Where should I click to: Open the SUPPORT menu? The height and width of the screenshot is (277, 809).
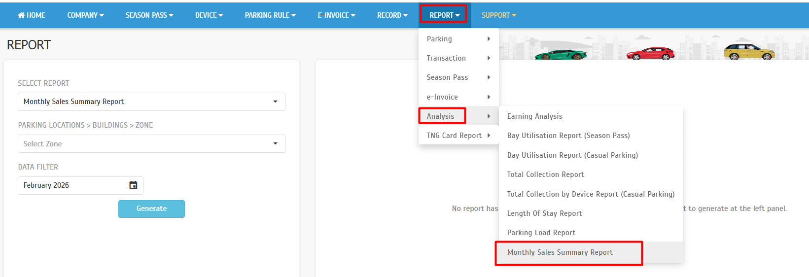[x=498, y=15]
